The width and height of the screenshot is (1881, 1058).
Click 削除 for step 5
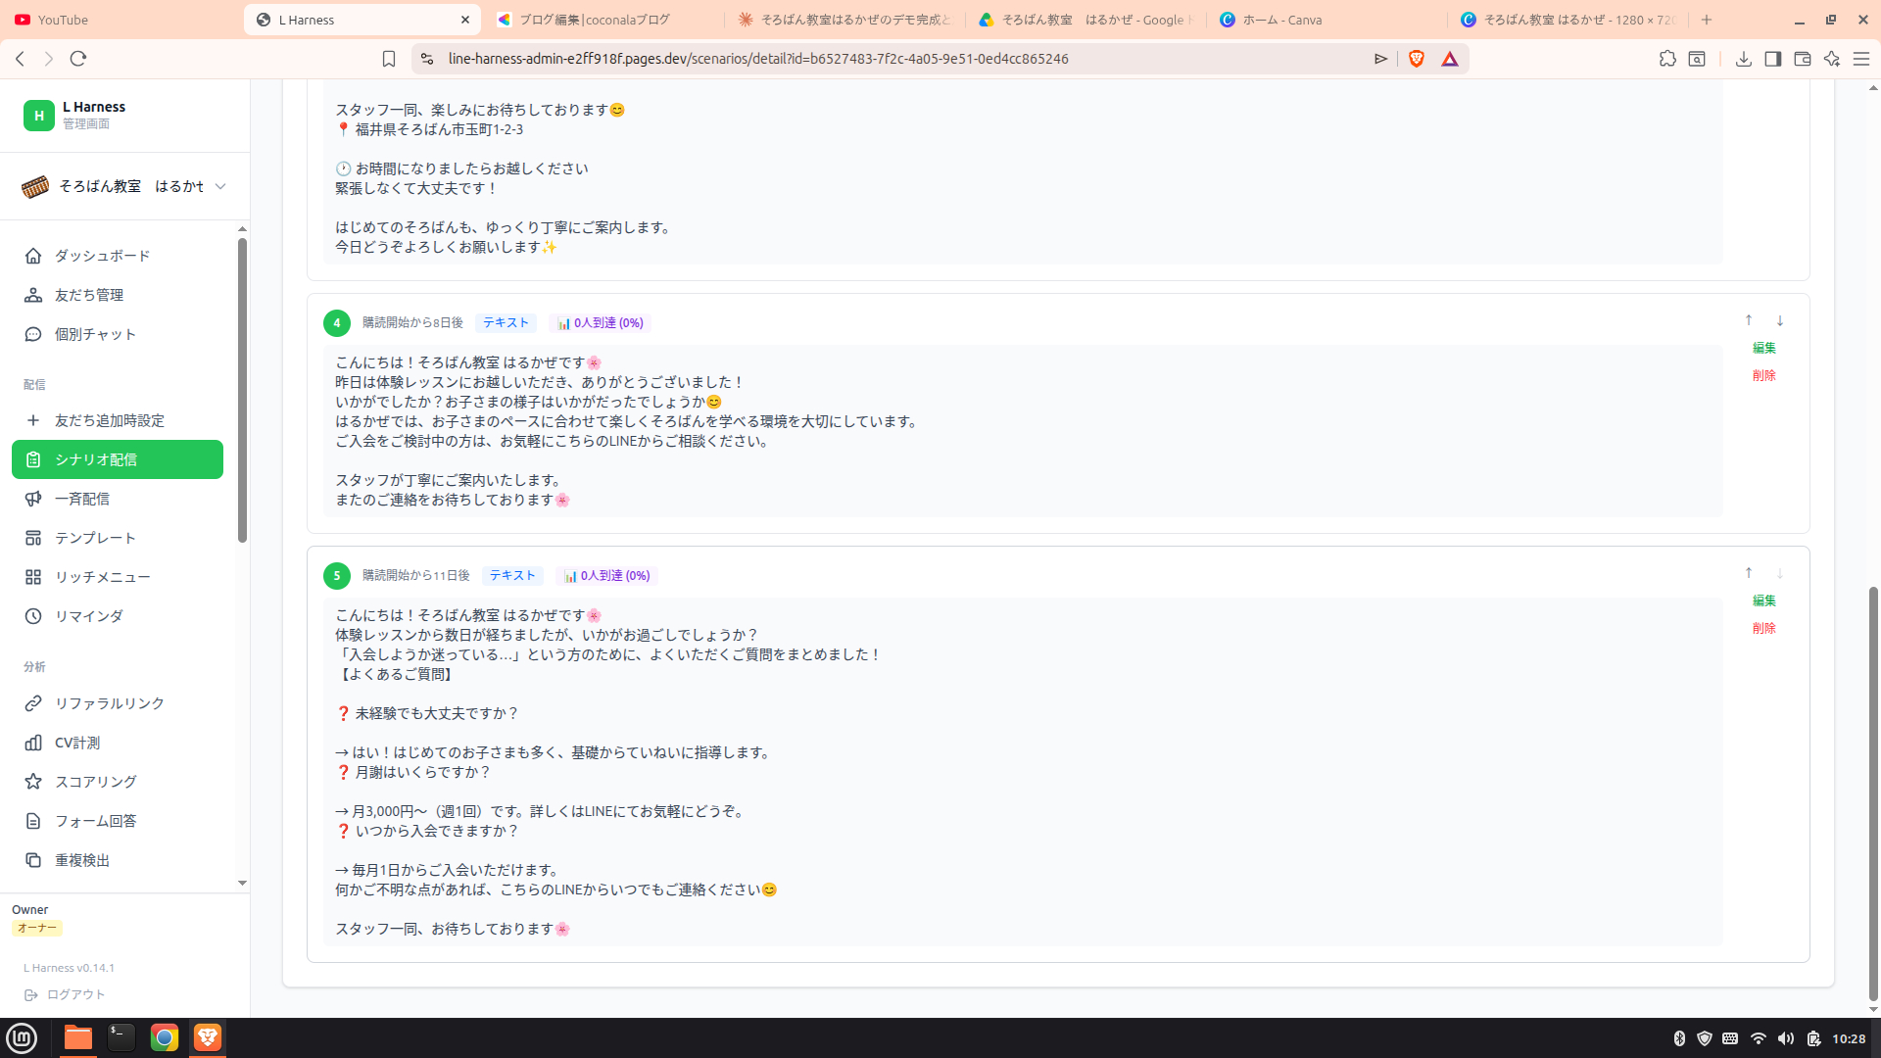(1764, 628)
